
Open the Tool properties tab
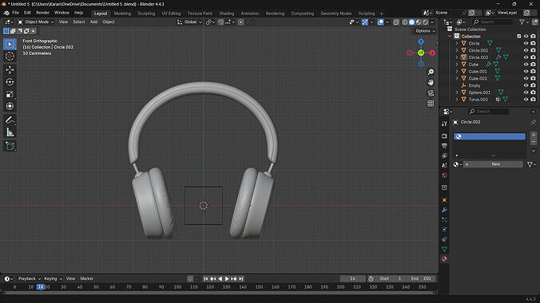pyautogui.click(x=444, y=124)
